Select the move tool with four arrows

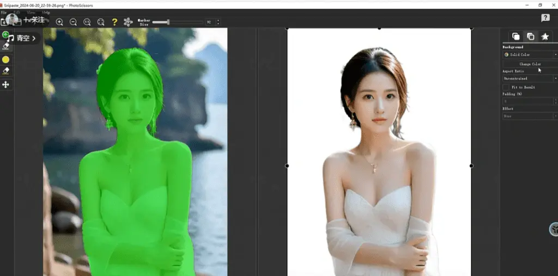click(6, 84)
